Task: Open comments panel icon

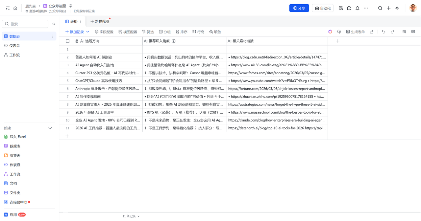Action: (413, 32)
